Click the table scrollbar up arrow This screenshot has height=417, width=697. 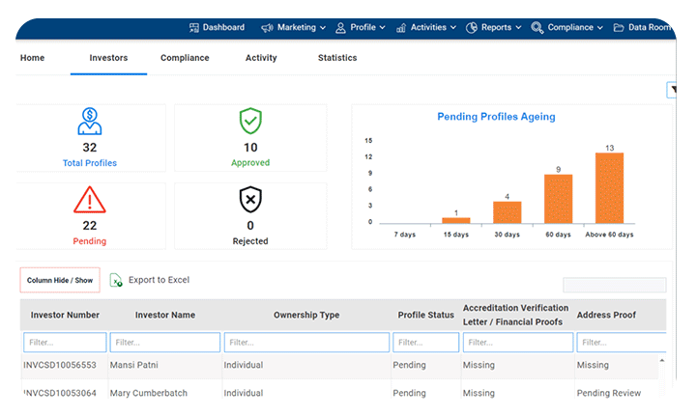(662, 360)
